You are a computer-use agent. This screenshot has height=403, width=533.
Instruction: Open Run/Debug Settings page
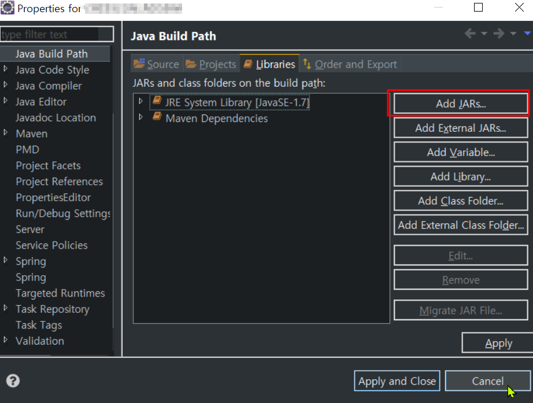pyautogui.click(x=63, y=213)
